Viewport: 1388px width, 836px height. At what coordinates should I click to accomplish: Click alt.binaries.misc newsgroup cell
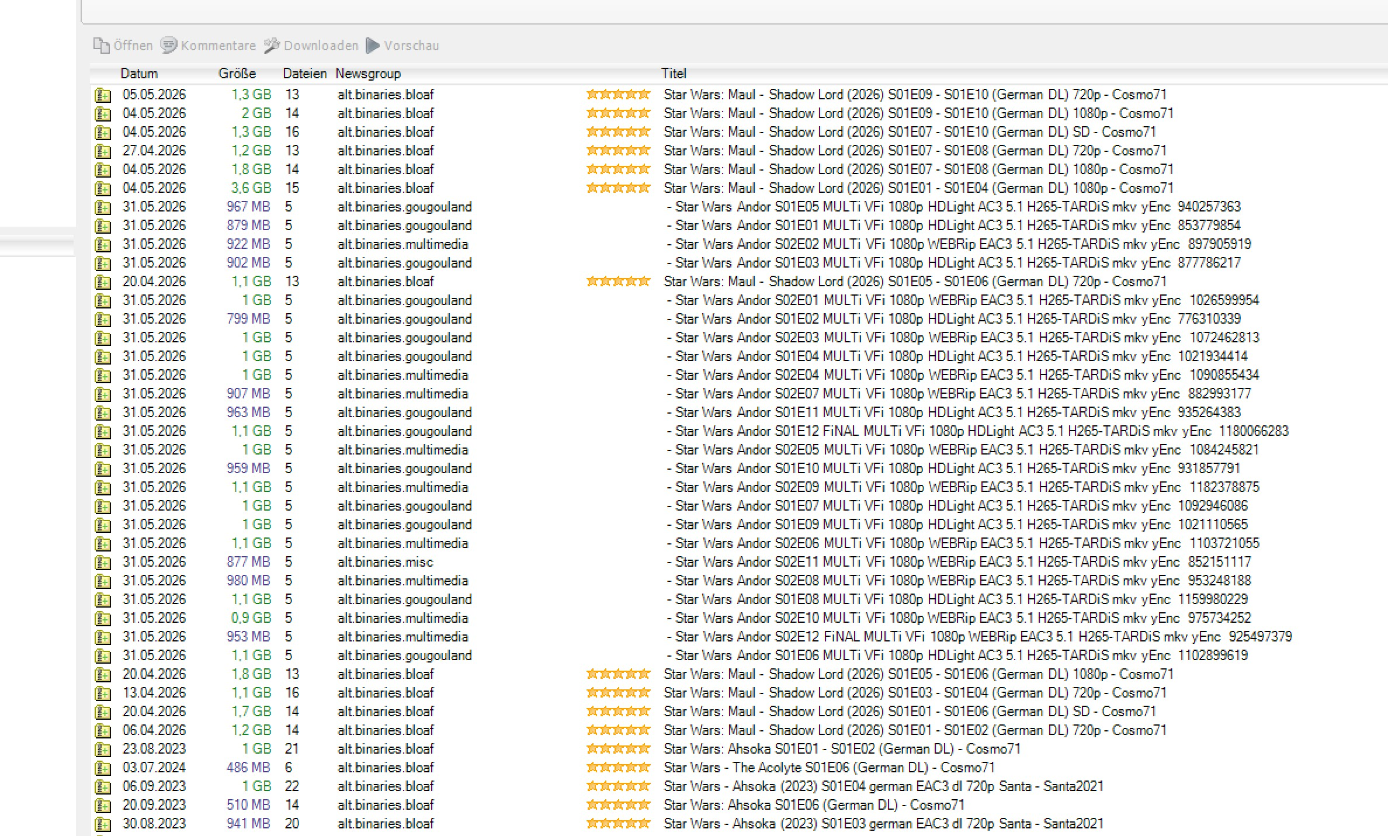click(386, 562)
